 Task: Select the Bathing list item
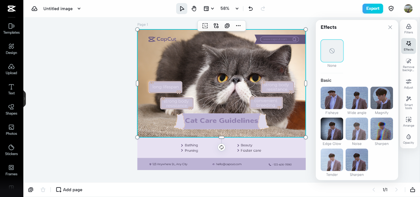[191, 145]
